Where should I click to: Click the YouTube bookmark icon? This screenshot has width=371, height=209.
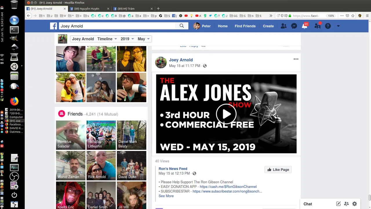pyautogui.click(x=186, y=16)
